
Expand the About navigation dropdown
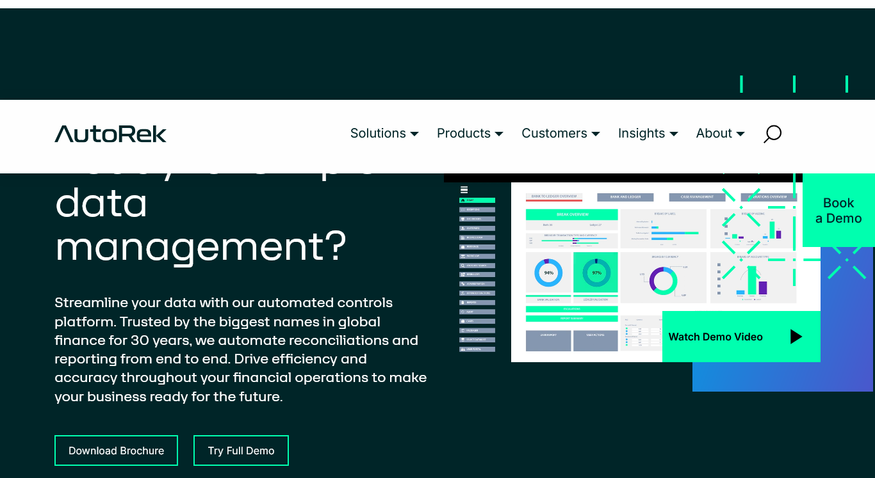[x=720, y=133]
